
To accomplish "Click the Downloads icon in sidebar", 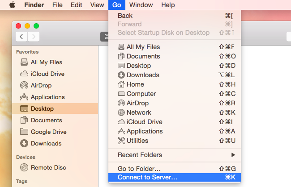I will [24, 143].
